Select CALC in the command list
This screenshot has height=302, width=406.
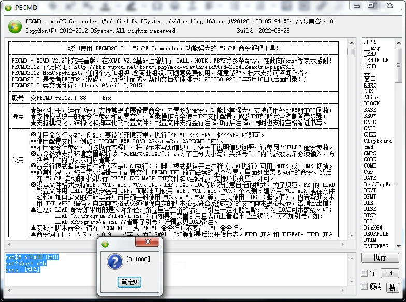click(x=370, y=122)
